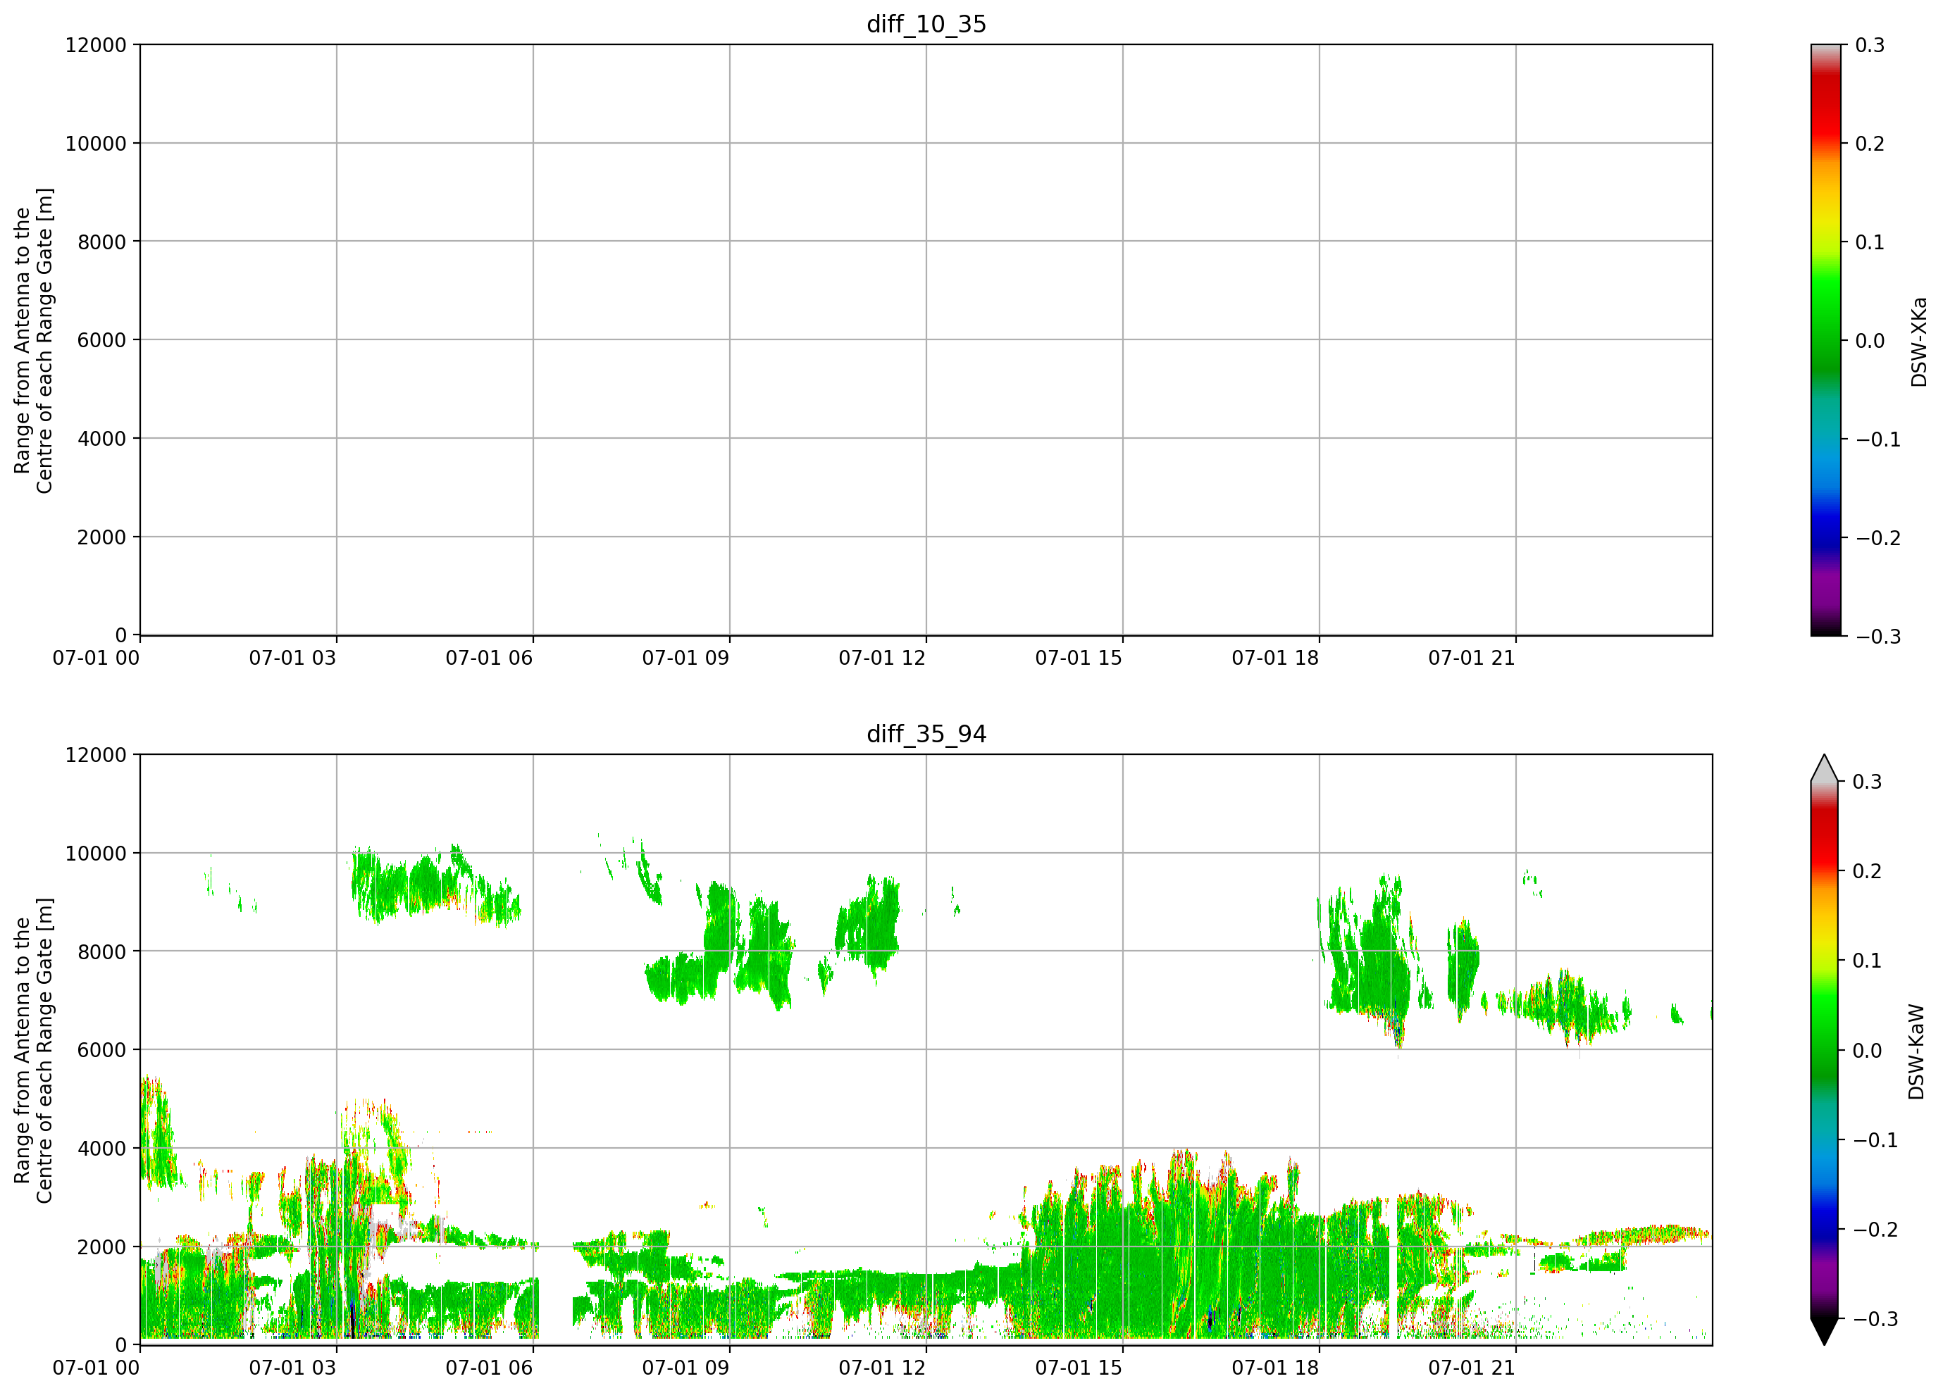Click the 07-01 18 x-tick under diff_10_35 plot
The image size is (1943, 1393).
1274,658
